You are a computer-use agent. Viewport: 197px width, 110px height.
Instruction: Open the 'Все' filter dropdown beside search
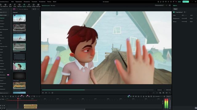click(x=34, y=9)
